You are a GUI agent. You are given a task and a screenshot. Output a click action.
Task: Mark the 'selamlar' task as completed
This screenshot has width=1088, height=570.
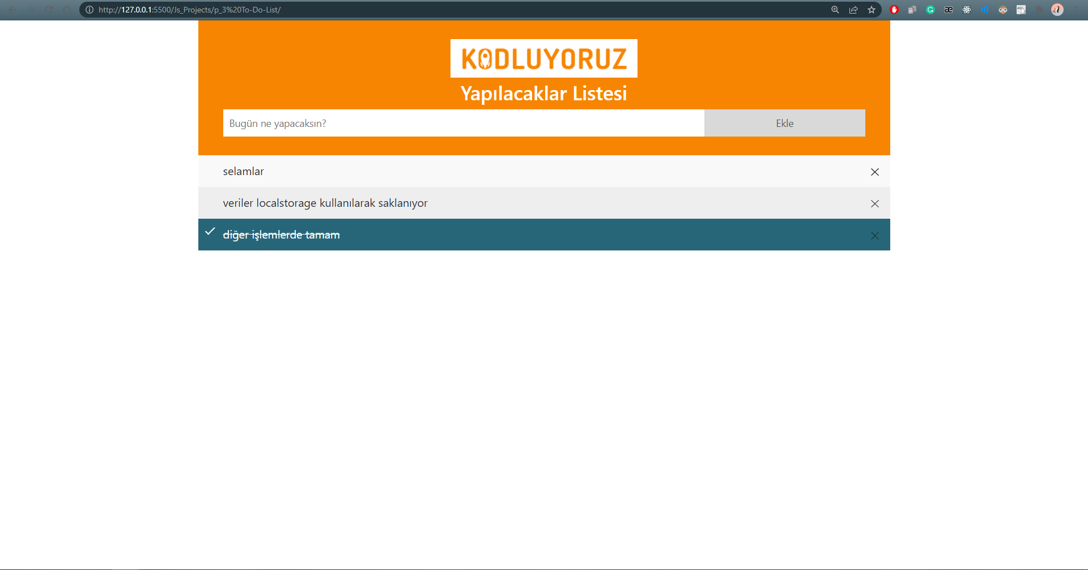pyautogui.click(x=243, y=171)
